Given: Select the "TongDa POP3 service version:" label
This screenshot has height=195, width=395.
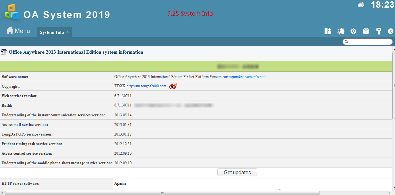Looking at the screenshot, I should [27, 134].
